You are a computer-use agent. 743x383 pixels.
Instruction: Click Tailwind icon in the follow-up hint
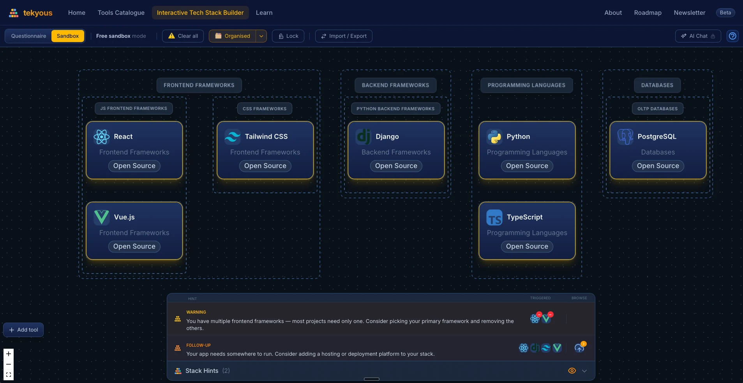pos(546,348)
